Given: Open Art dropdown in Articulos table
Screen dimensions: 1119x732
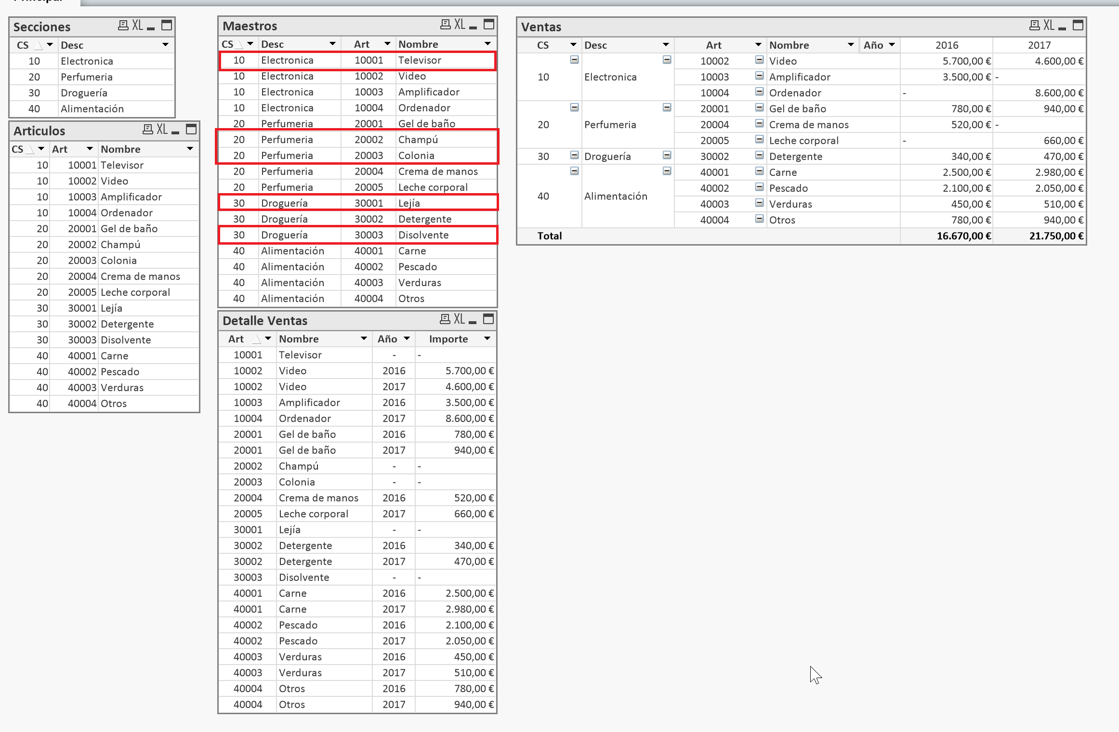Looking at the screenshot, I should point(90,148).
